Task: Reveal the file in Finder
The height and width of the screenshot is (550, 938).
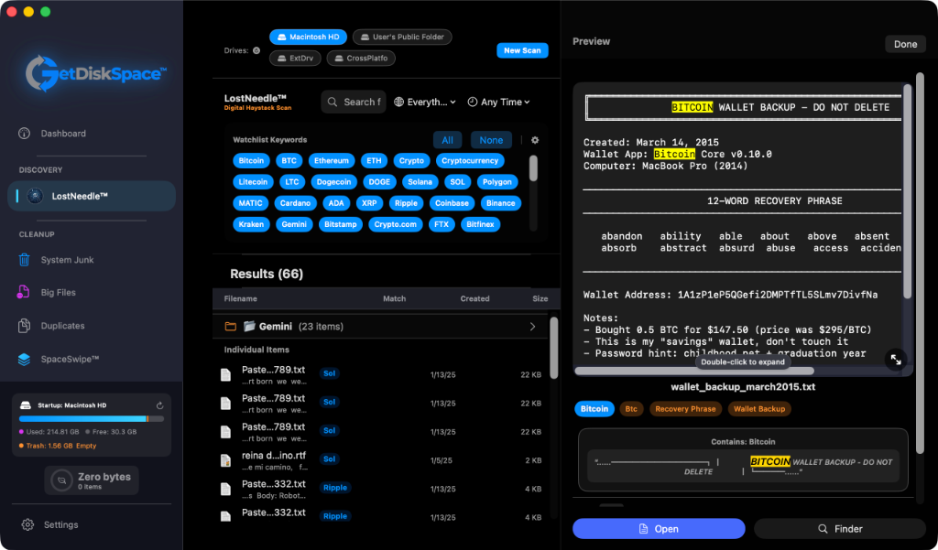Action: pos(840,529)
